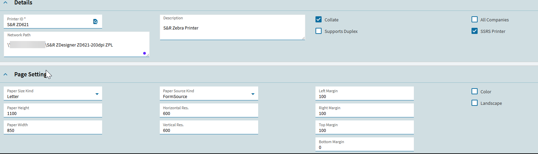
Task: Turn on the Landscape checkbox
Action: point(475,103)
